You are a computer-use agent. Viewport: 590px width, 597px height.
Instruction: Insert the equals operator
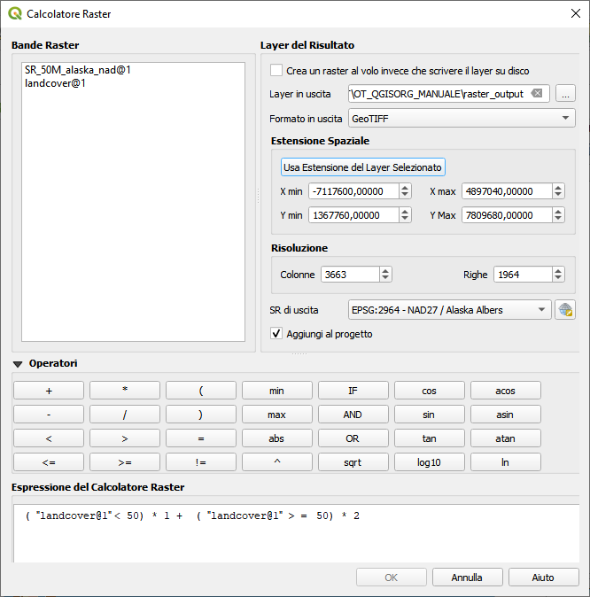[201, 438]
